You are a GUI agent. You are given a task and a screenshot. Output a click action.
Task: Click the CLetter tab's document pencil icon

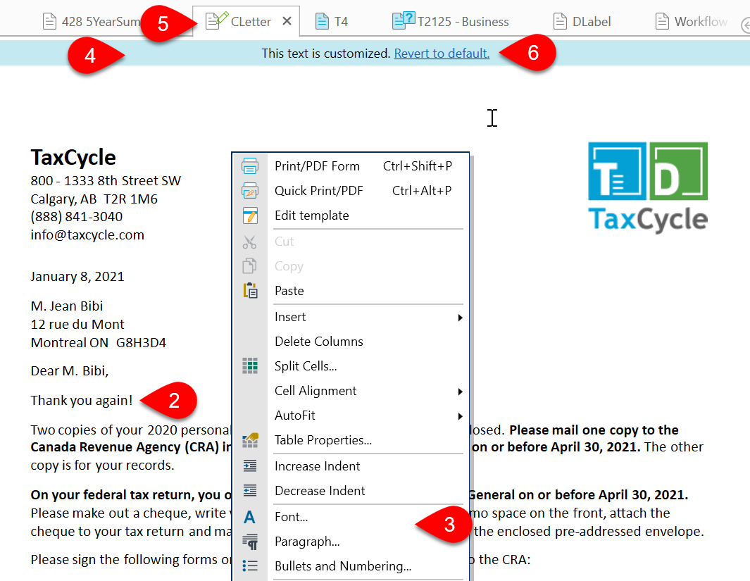pyautogui.click(x=217, y=20)
